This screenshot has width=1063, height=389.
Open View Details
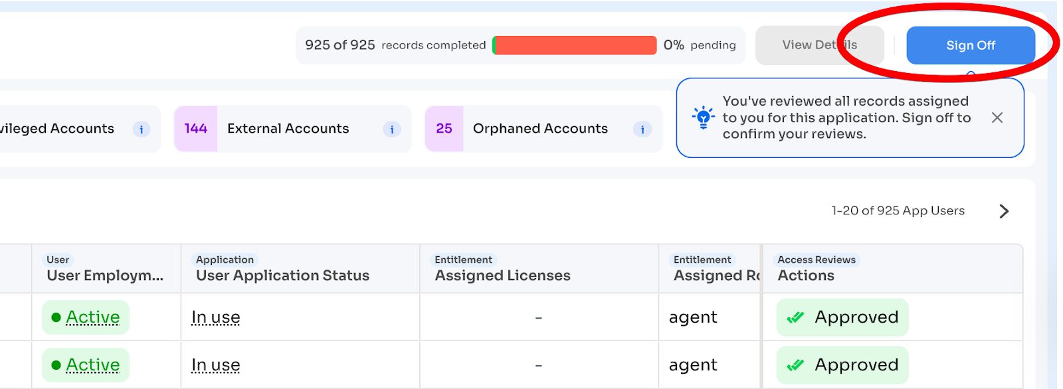point(819,45)
